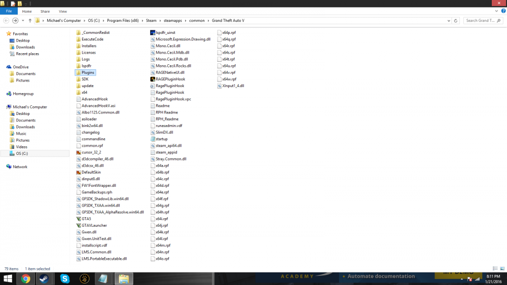This screenshot has width=507, height=285.
Task: Select Recent places under Favorites
Action: (27, 54)
